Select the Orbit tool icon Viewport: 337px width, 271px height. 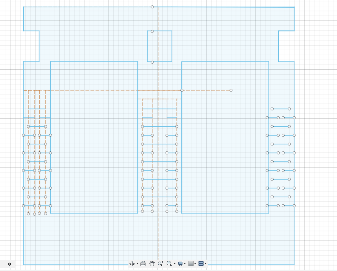pyautogui.click(x=132, y=264)
